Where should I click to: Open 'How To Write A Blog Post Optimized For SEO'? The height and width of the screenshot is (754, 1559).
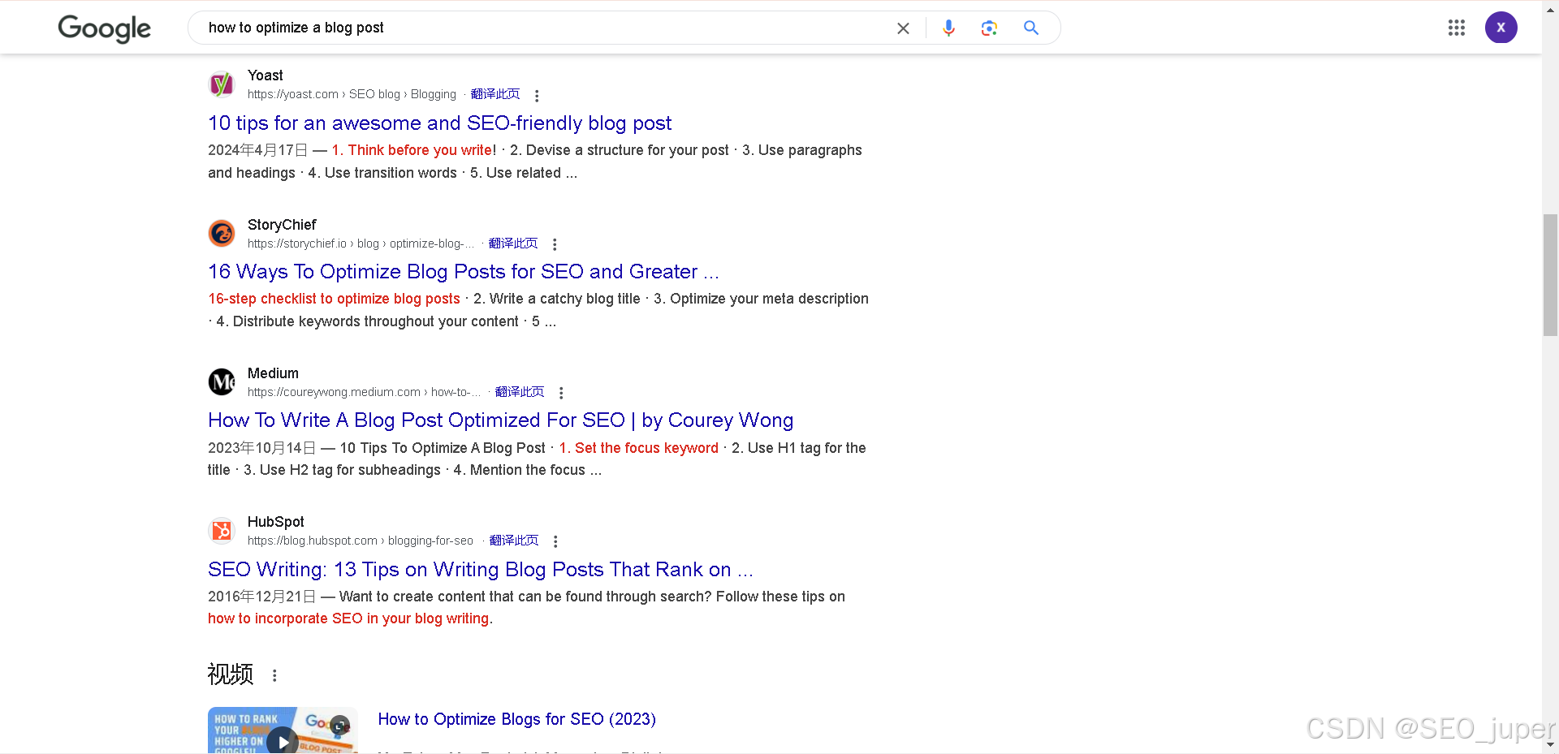click(500, 420)
